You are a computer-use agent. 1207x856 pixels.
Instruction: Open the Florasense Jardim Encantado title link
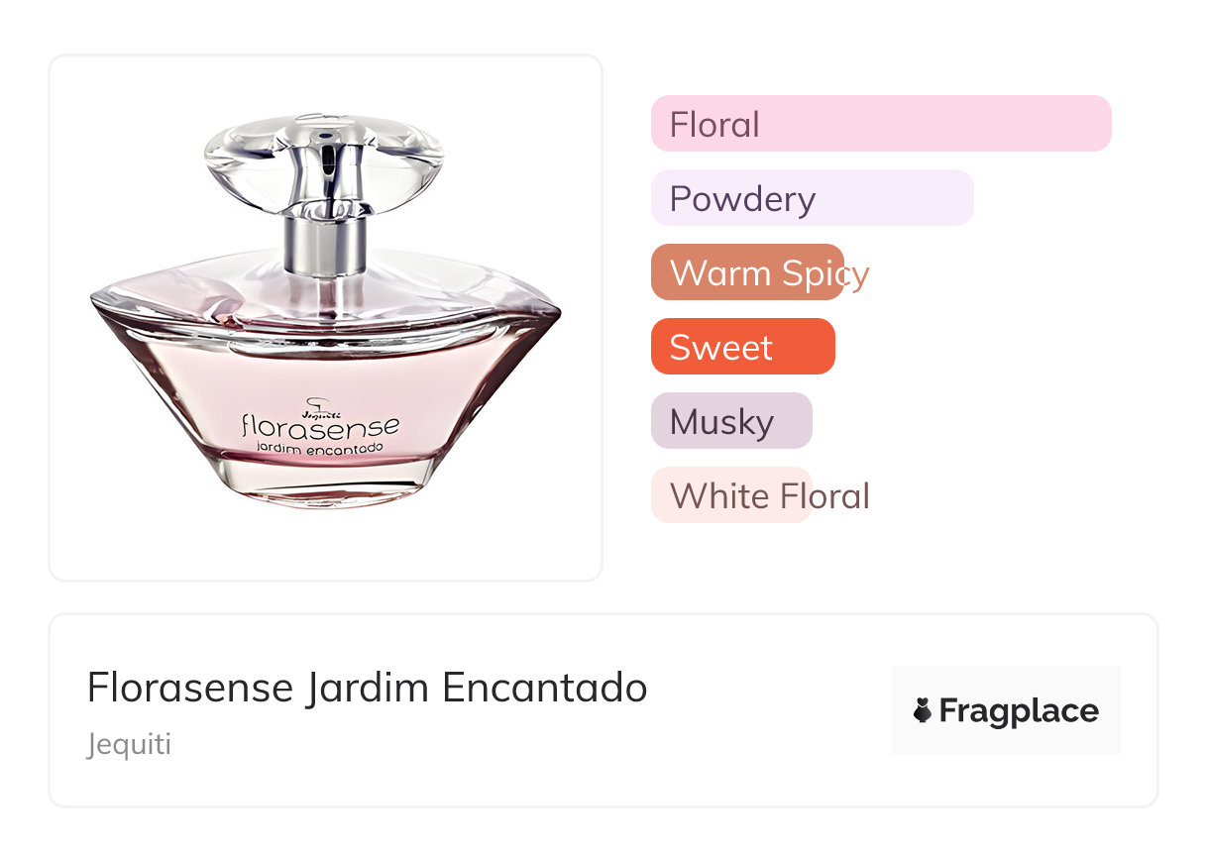pos(367,688)
